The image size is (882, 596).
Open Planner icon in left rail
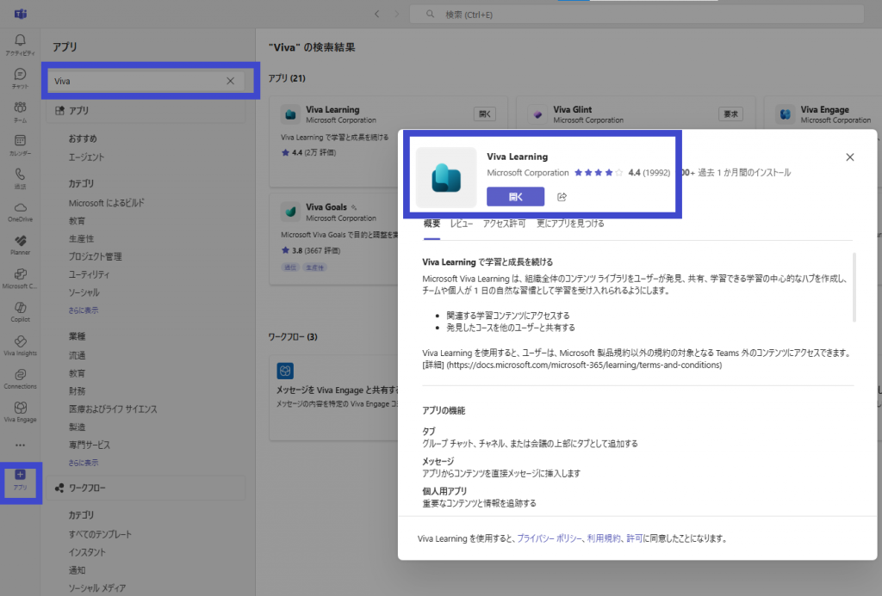tap(20, 243)
